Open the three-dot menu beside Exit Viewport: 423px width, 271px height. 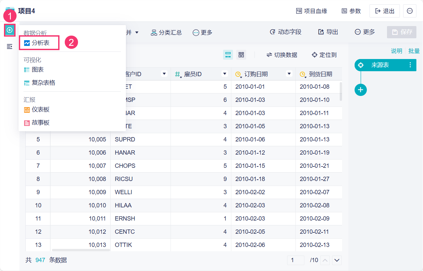pos(410,11)
